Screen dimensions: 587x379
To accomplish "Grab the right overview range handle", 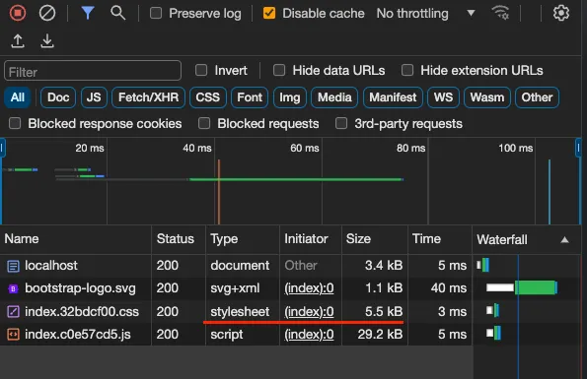I will [x=578, y=148].
